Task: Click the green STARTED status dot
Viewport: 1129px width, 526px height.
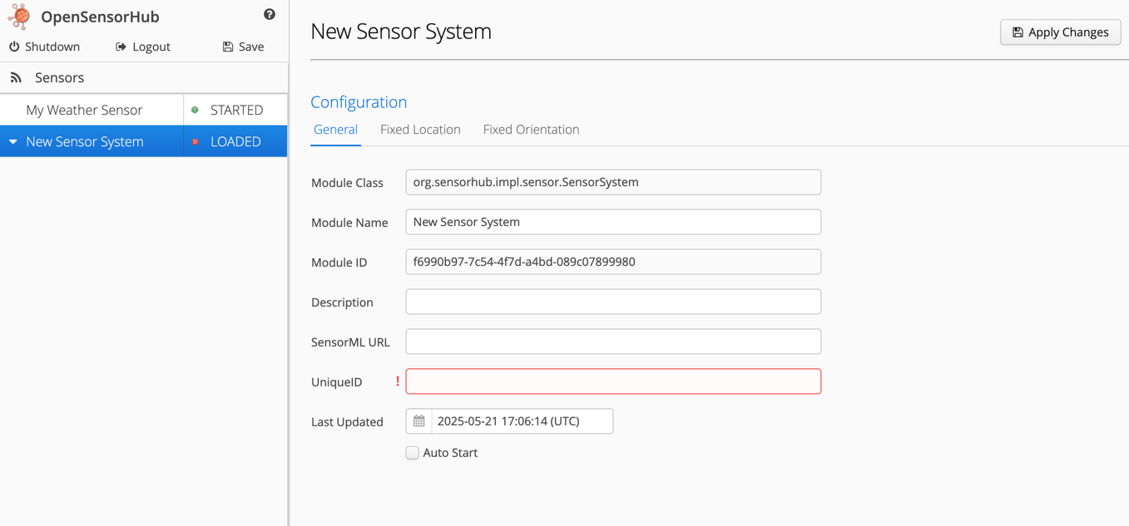Action: tap(196, 109)
